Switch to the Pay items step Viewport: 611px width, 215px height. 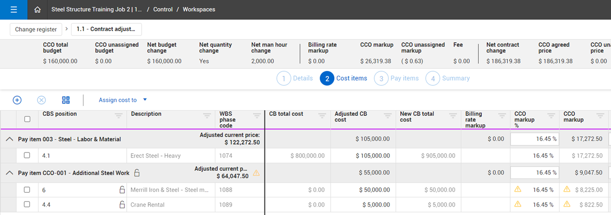[396, 78]
